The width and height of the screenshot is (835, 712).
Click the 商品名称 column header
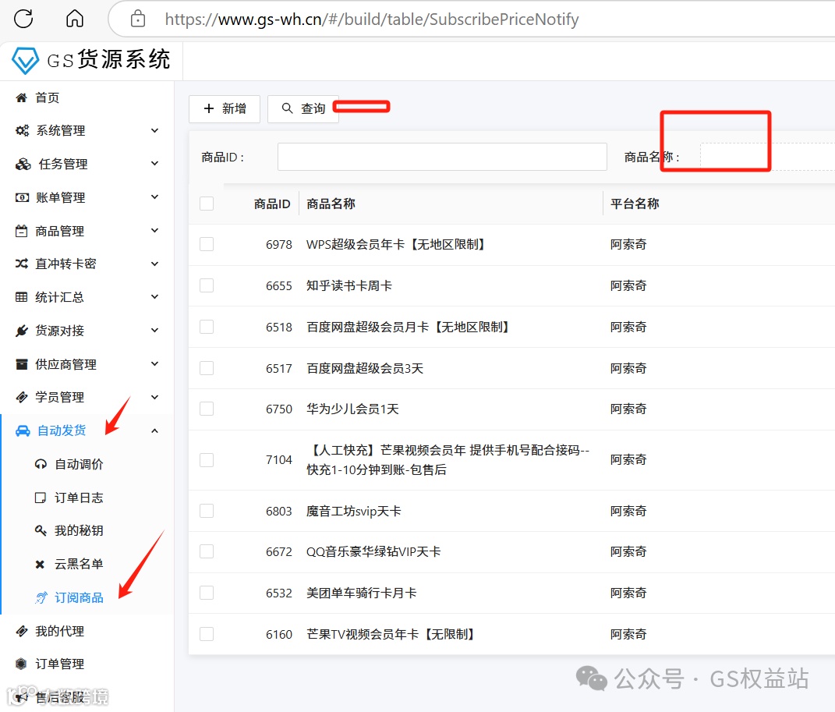coord(331,204)
